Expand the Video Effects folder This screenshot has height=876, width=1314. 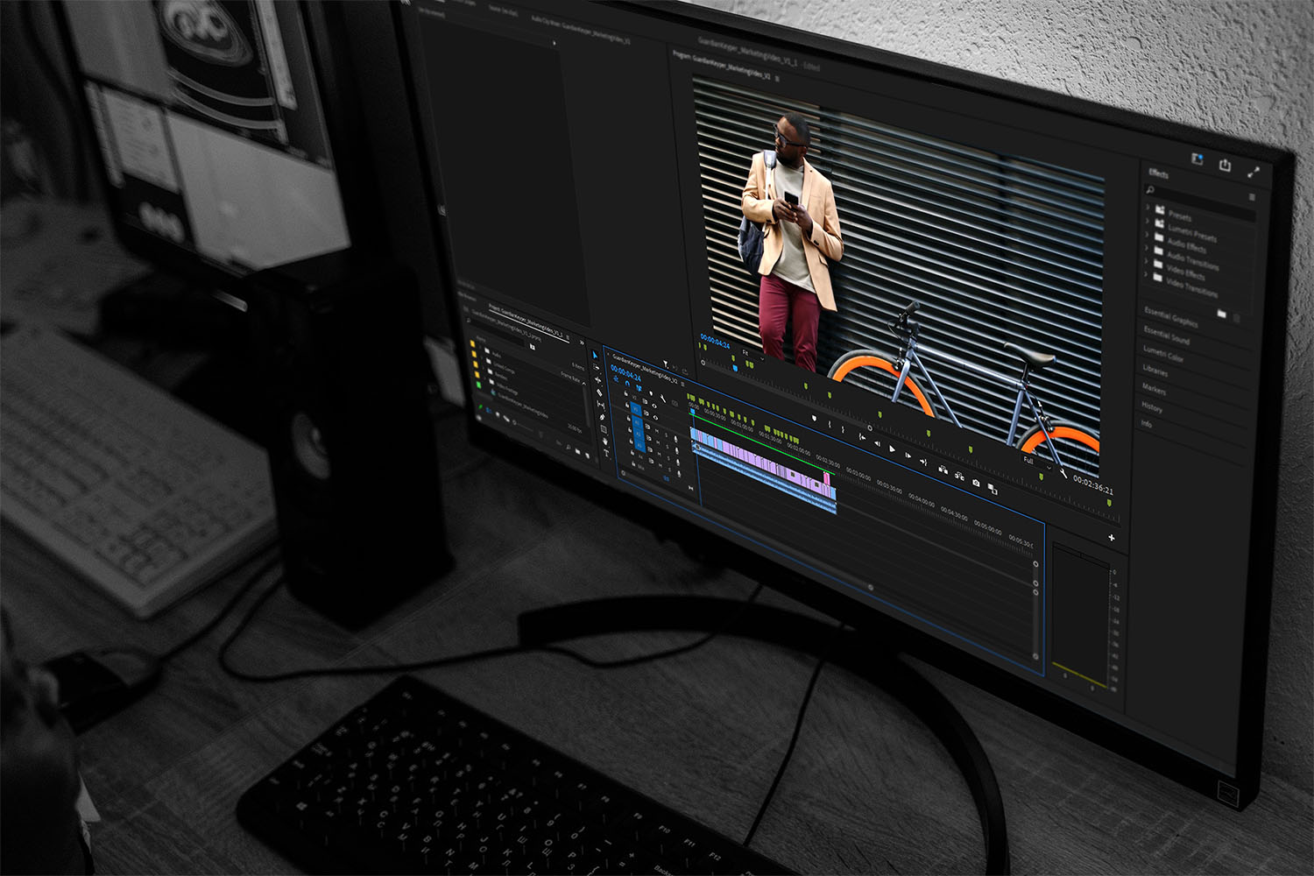pos(1146,262)
